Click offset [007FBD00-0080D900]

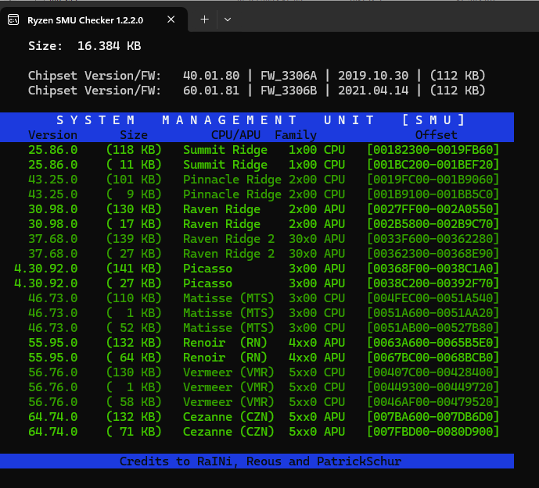(x=433, y=432)
